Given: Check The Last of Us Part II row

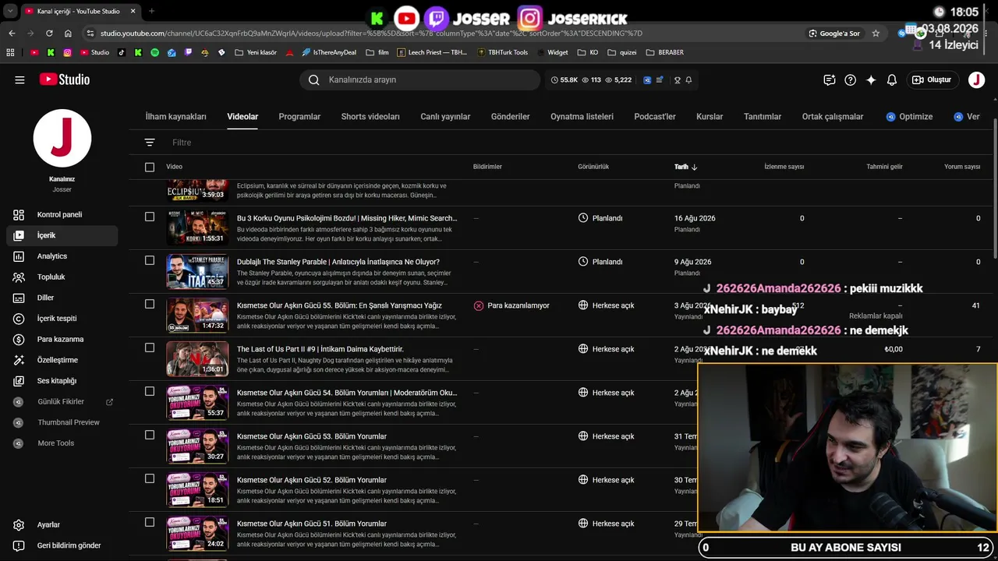Looking at the screenshot, I should tap(150, 348).
